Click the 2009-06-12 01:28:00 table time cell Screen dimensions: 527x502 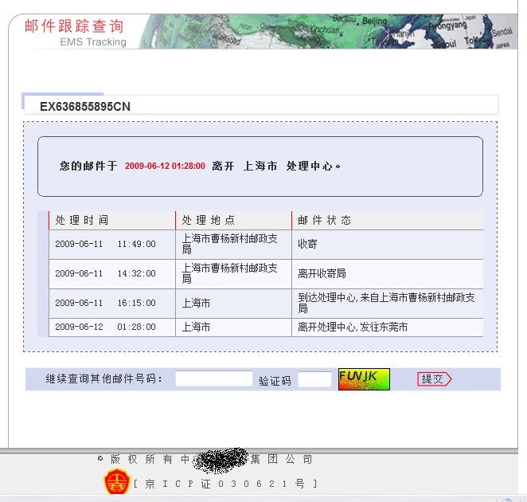(112, 327)
